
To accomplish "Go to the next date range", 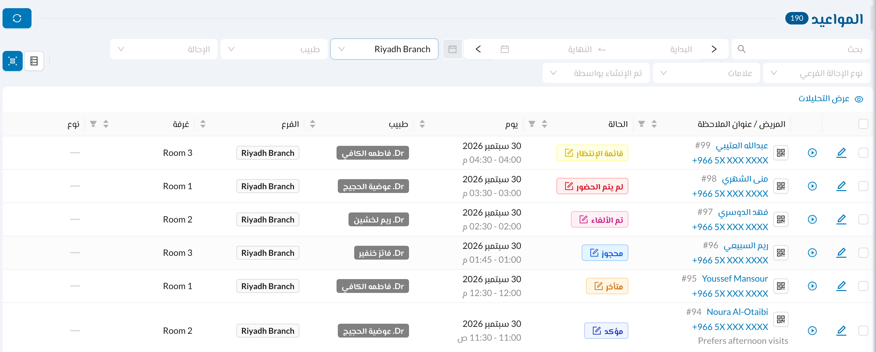I will tap(478, 49).
